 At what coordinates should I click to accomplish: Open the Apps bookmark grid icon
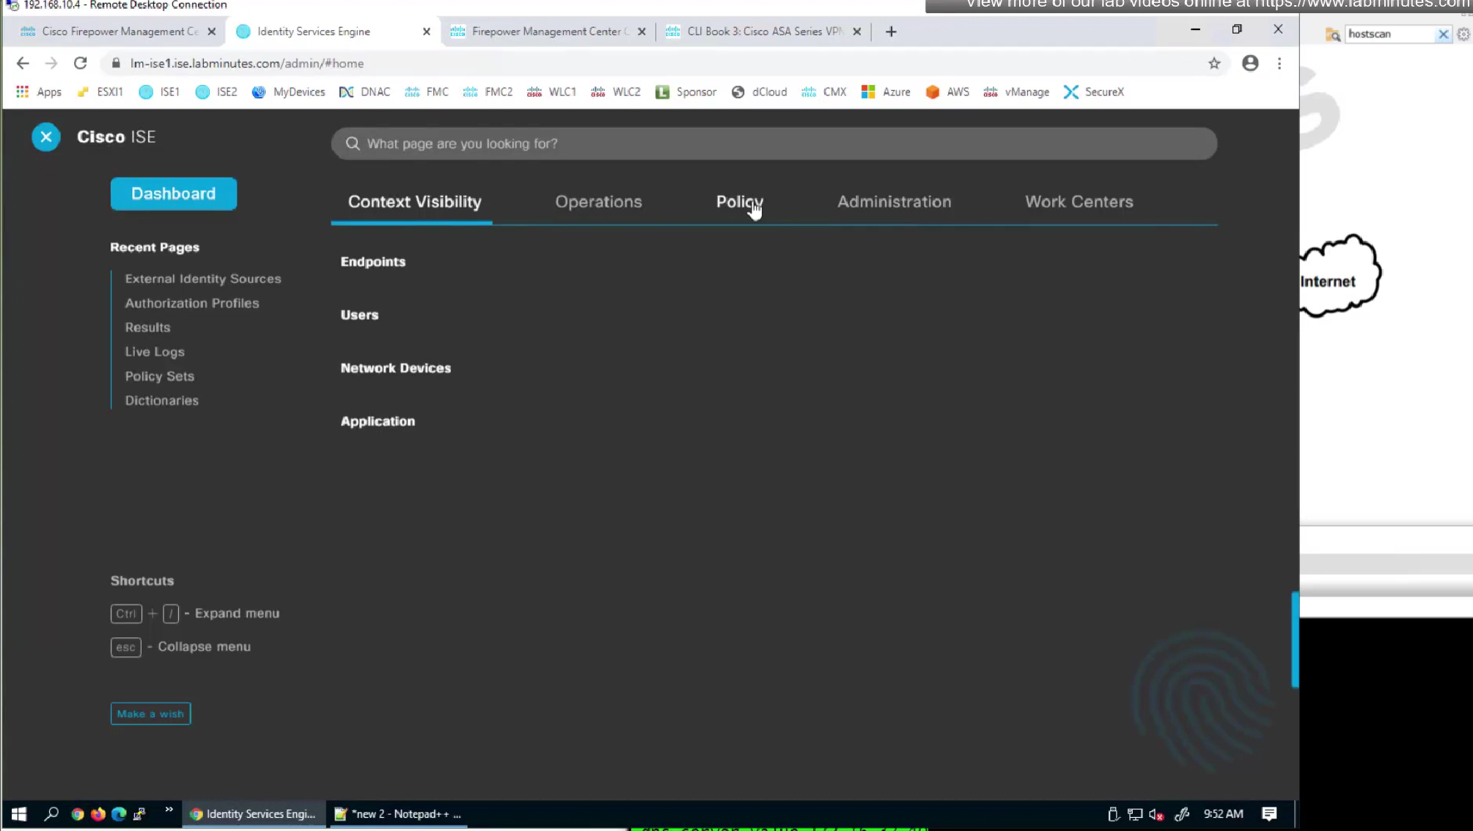coord(23,92)
